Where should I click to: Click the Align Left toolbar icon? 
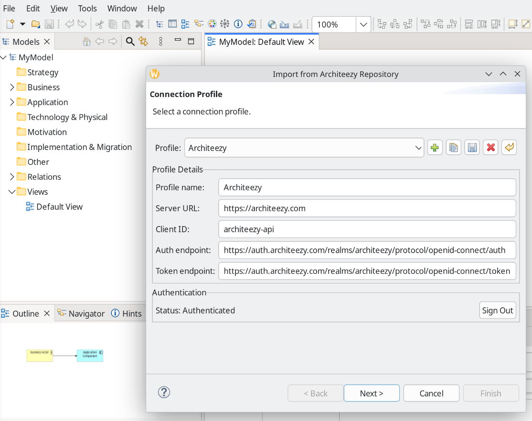coord(382,24)
